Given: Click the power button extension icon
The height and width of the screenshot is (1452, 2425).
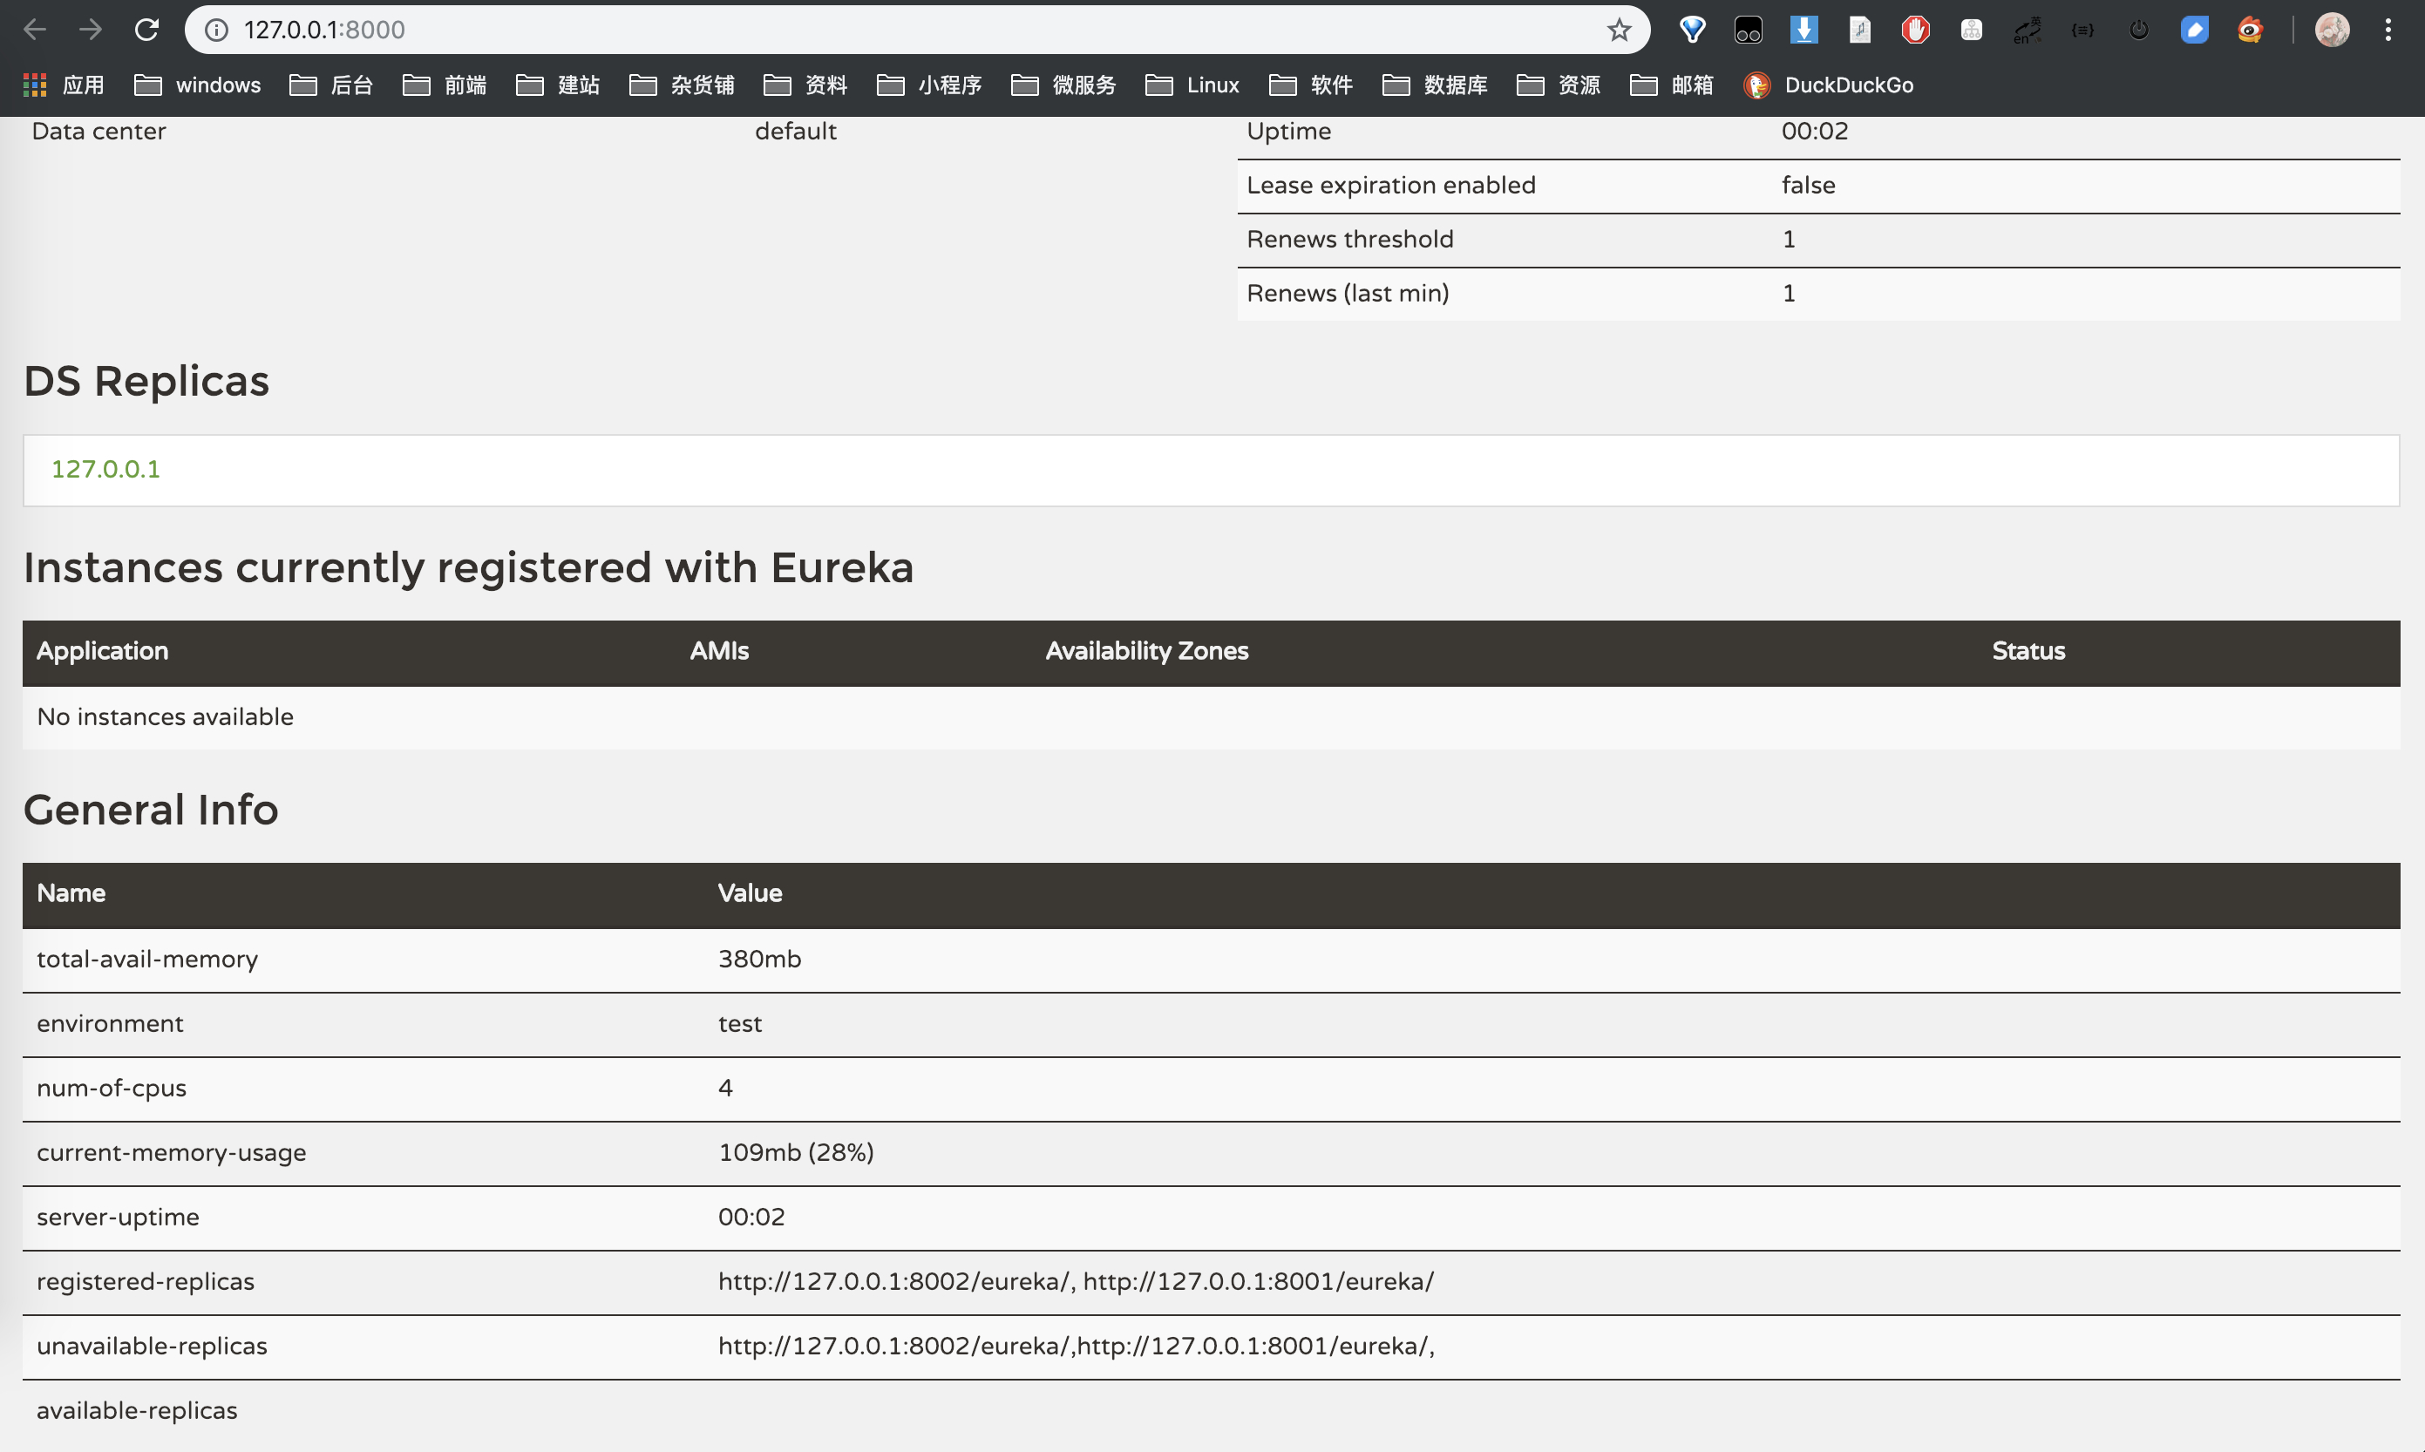Looking at the screenshot, I should click(x=2138, y=30).
